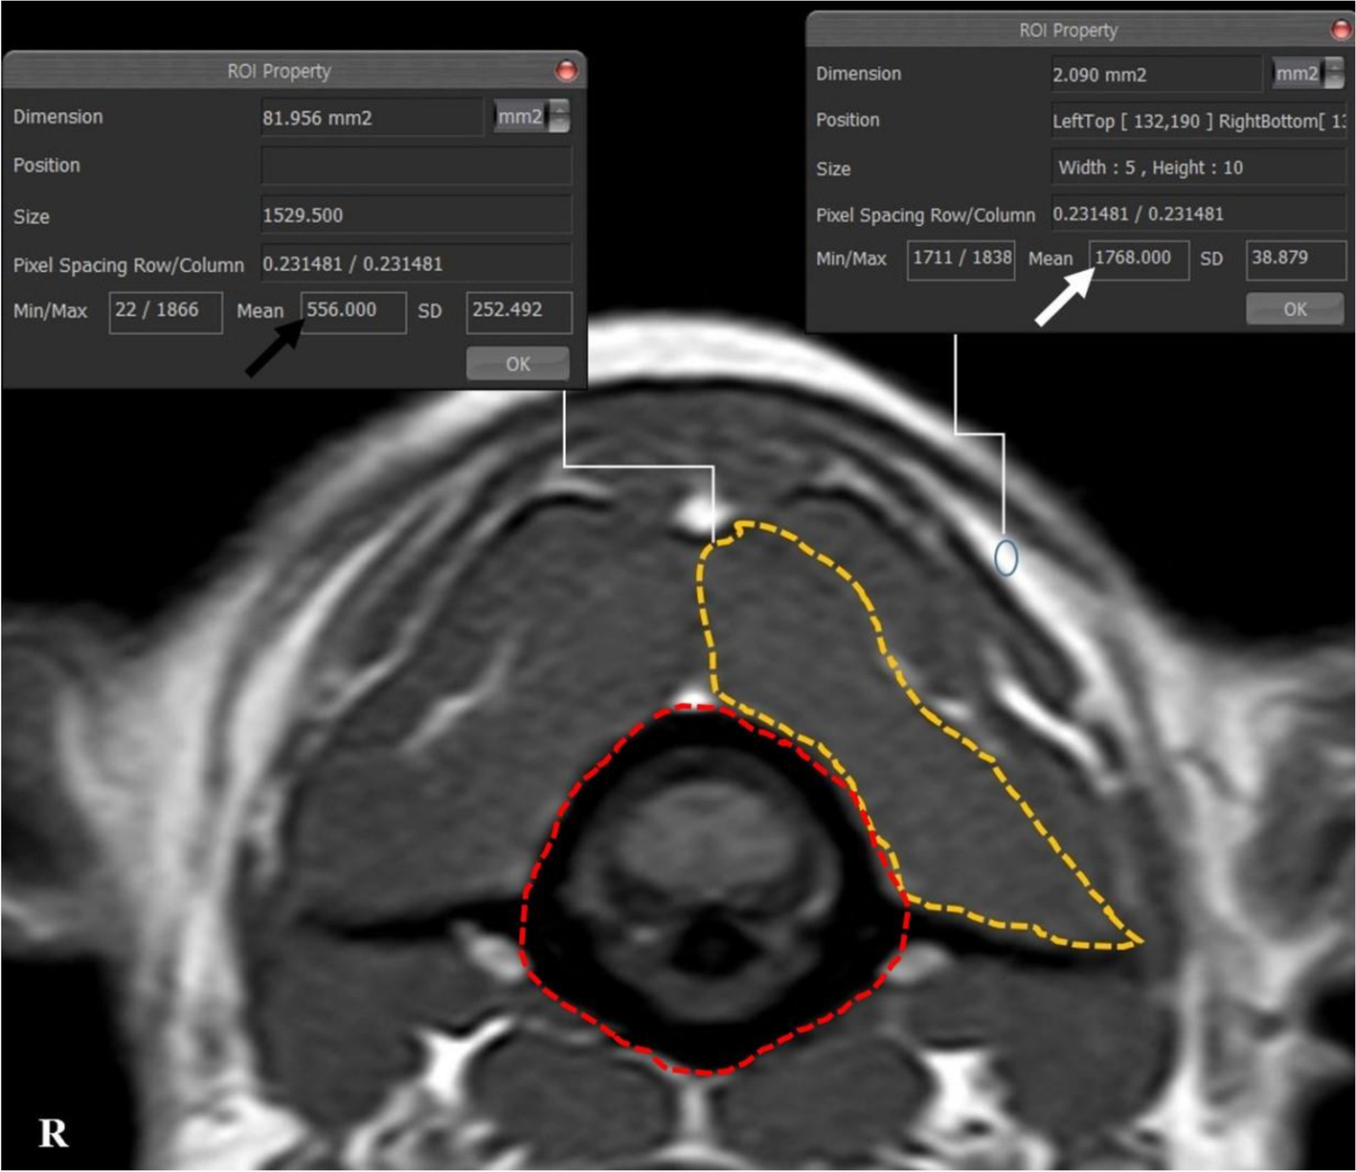Click the Mean field showing 556.000

pos(353,311)
